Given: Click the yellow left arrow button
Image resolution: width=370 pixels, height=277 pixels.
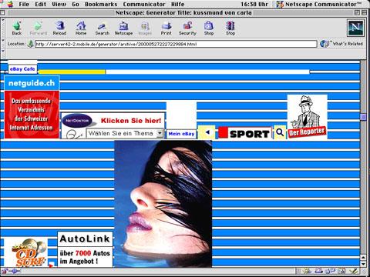Looking at the screenshot, I should pyautogui.click(x=207, y=132).
